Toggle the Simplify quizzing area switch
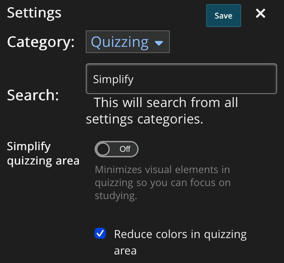The image size is (284, 263). 117,149
